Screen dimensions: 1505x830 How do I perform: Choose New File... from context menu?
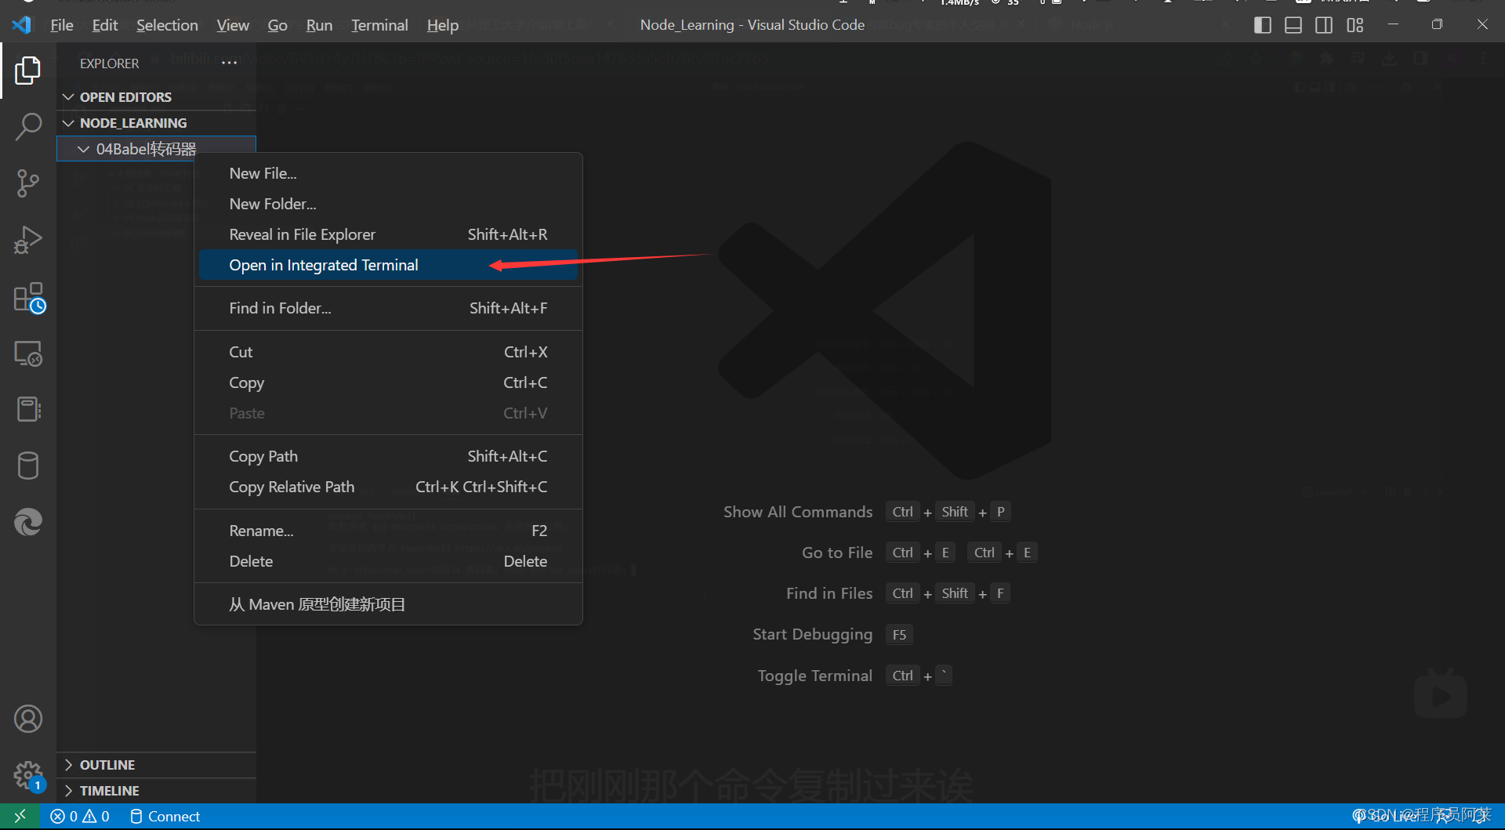[x=388, y=173]
